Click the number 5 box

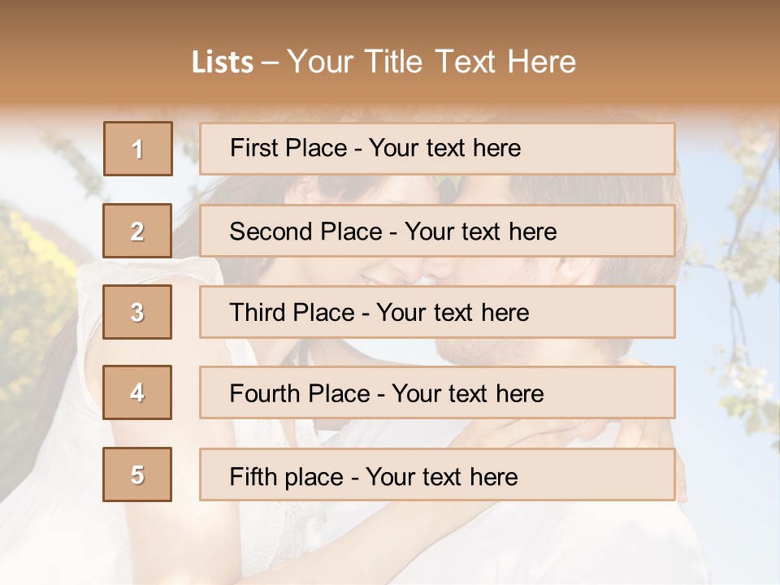click(x=138, y=474)
